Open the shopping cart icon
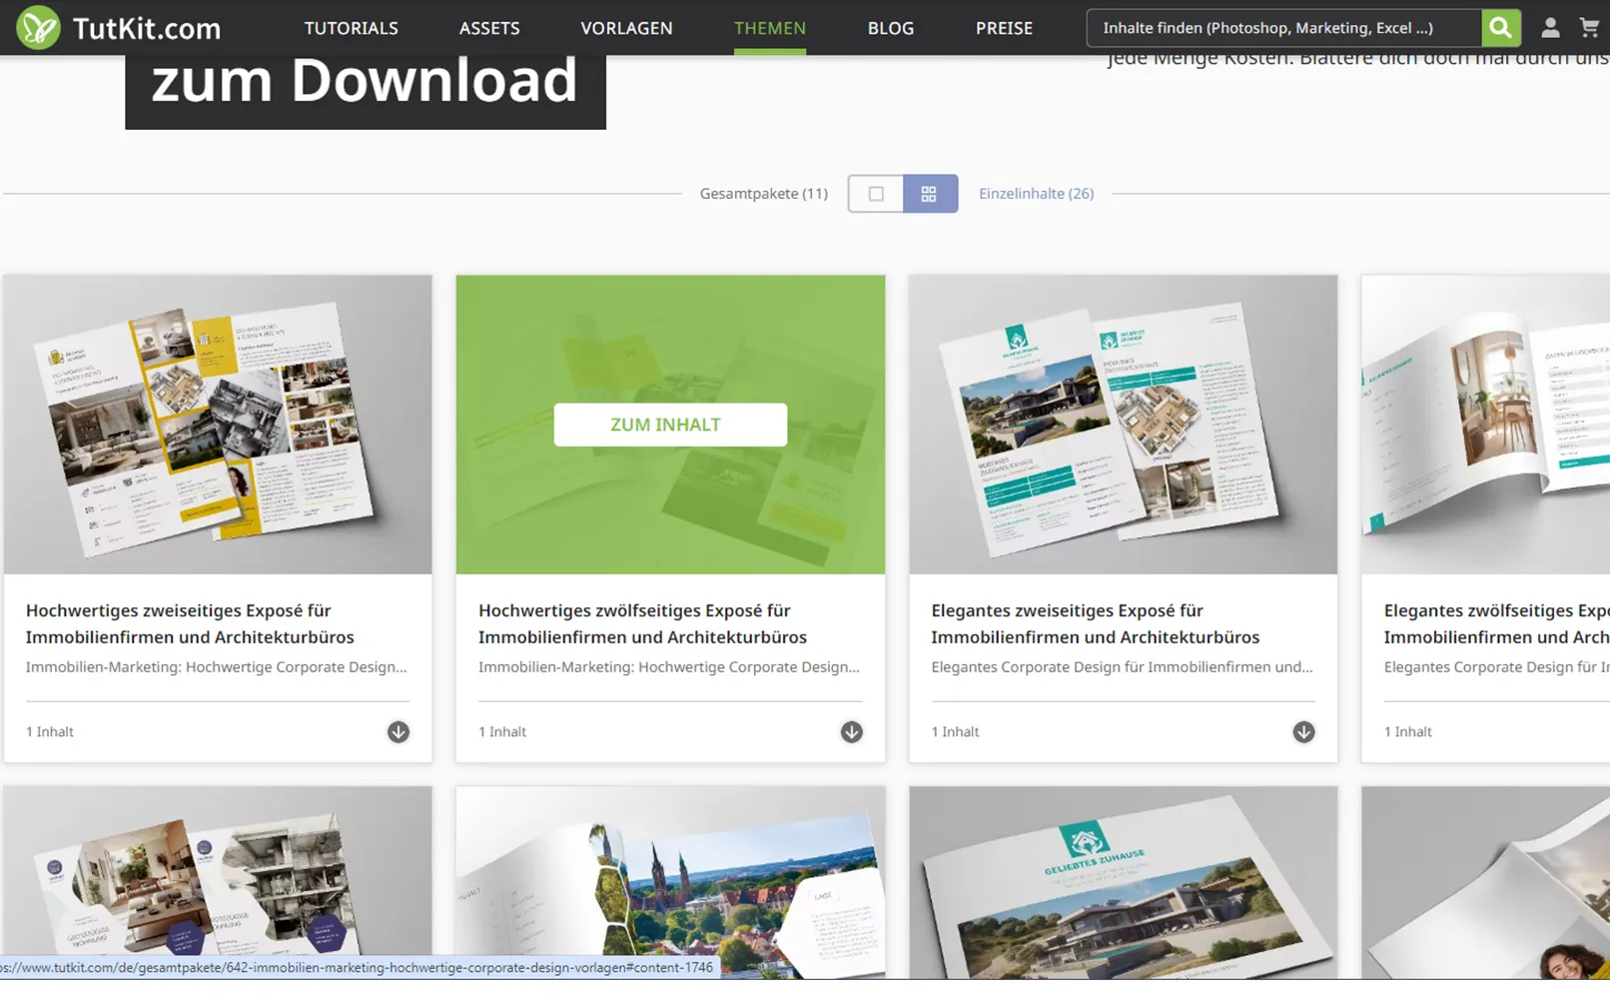 1589,28
